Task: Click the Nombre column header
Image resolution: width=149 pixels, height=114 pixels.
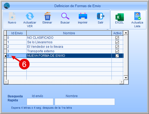Action: coord(69,33)
